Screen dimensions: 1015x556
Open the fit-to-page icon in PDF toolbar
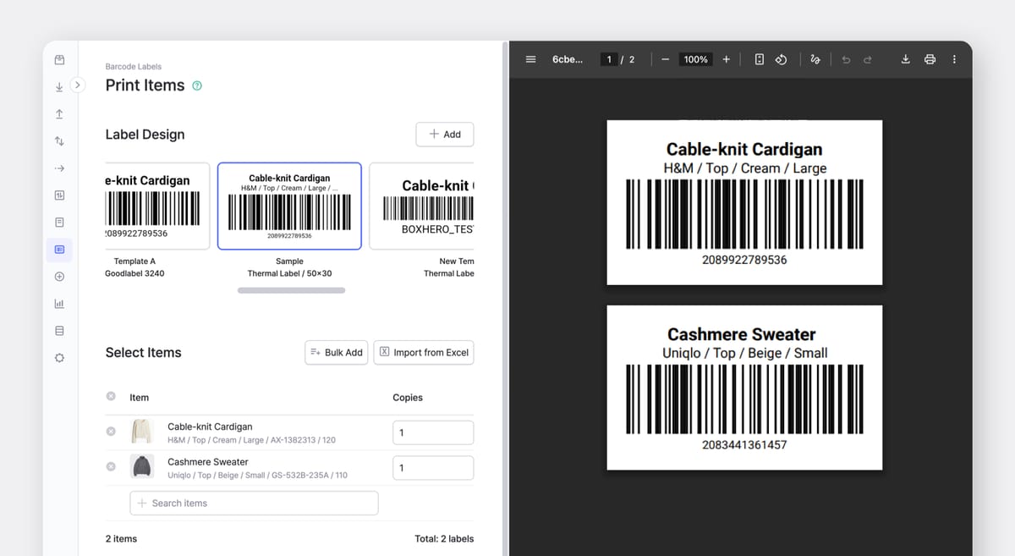tap(759, 59)
